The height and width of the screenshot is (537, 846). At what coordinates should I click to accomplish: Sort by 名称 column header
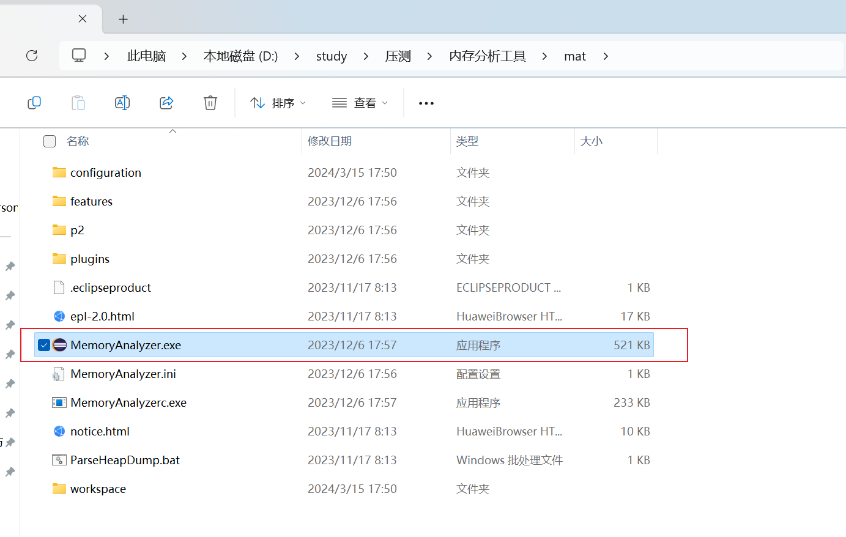78,141
